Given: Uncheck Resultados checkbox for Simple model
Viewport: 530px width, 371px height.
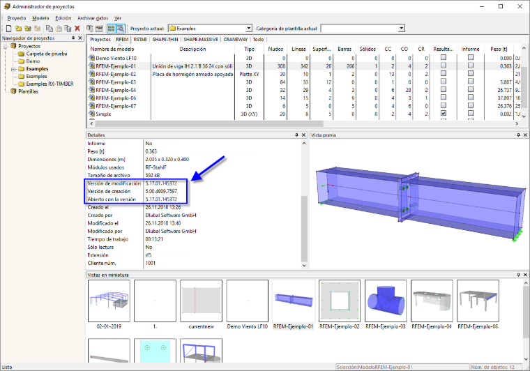Looking at the screenshot, I should pyautogui.click(x=444, y=113).
